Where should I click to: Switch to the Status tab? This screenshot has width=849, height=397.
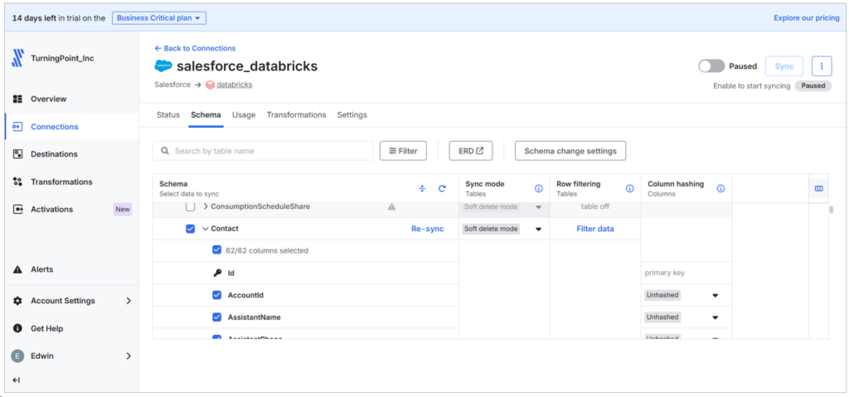point(167,115)
